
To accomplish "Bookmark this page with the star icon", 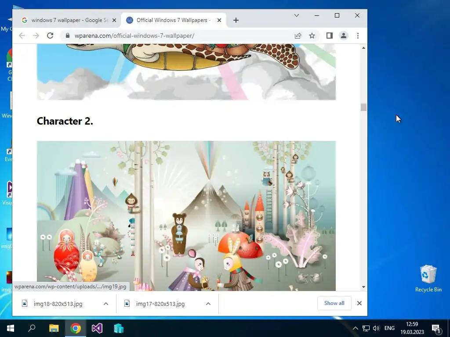I will click(x=312, y=36).
